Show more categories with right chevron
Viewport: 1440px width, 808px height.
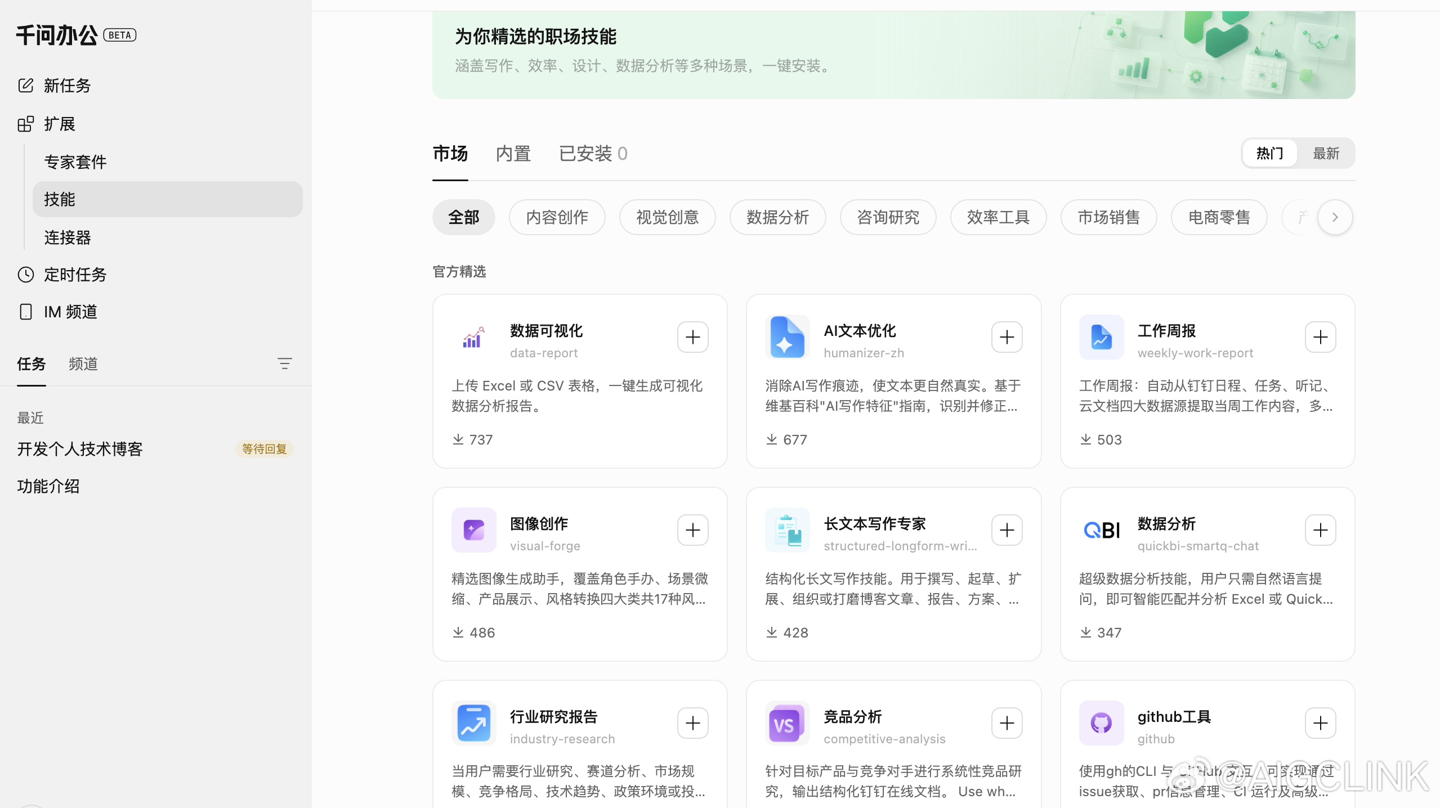point(1335,217)
